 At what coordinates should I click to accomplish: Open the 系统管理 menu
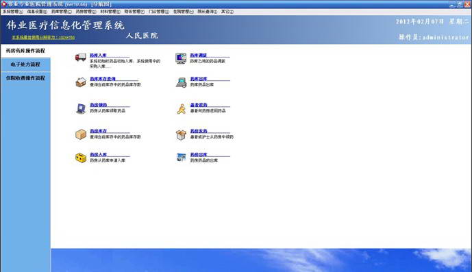click(x=12, y=12)
